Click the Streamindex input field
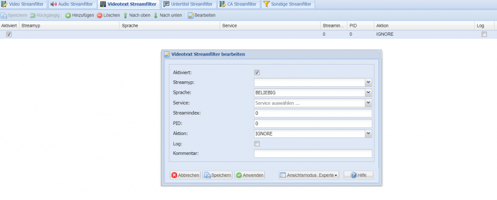 click(x=313, y=113)
